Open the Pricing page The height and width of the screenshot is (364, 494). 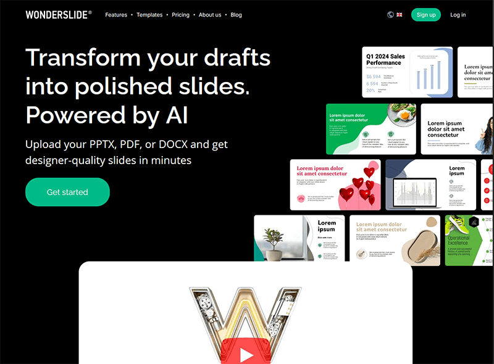[180, 15]
